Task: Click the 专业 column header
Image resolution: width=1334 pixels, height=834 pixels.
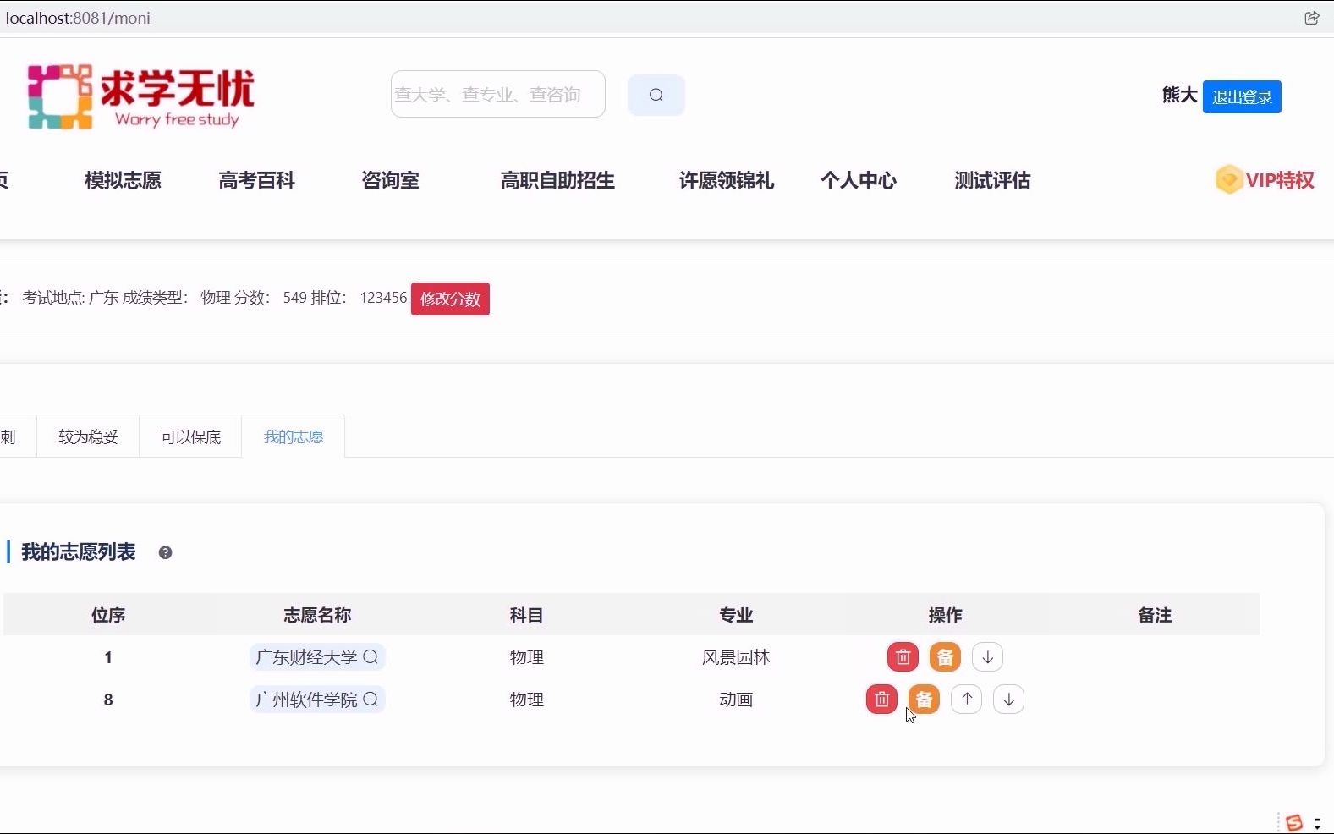Action: [736, 615]
